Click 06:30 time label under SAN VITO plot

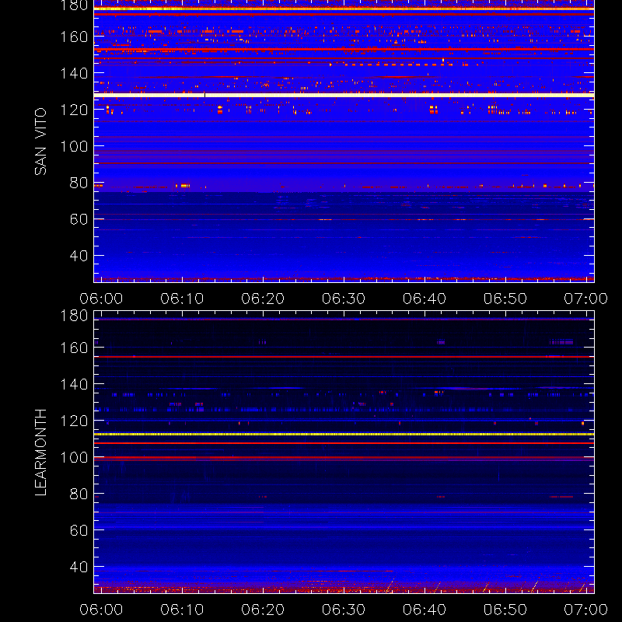click(x=344, y=299)
